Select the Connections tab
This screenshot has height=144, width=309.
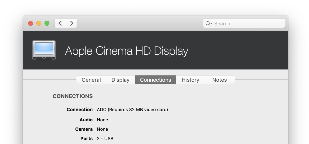156,80
